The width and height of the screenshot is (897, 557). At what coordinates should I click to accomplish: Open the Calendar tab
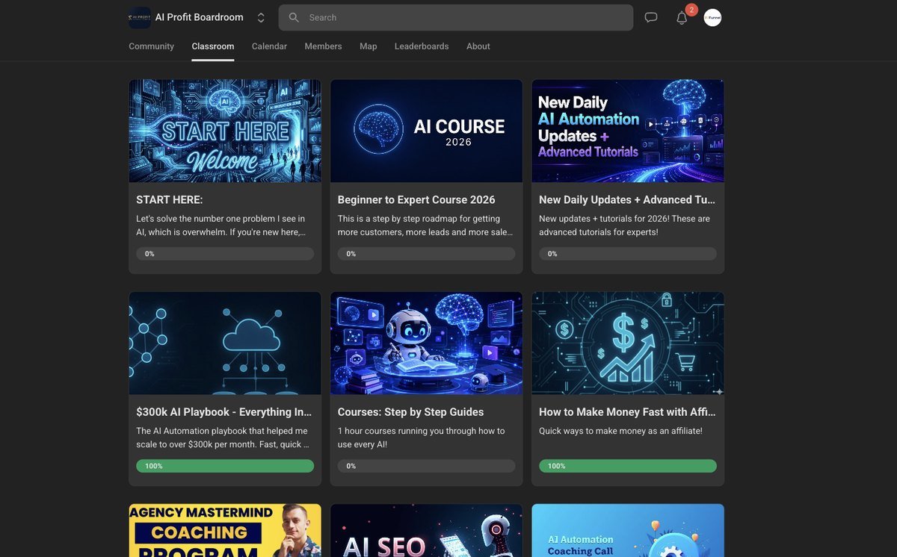point(269,46)
